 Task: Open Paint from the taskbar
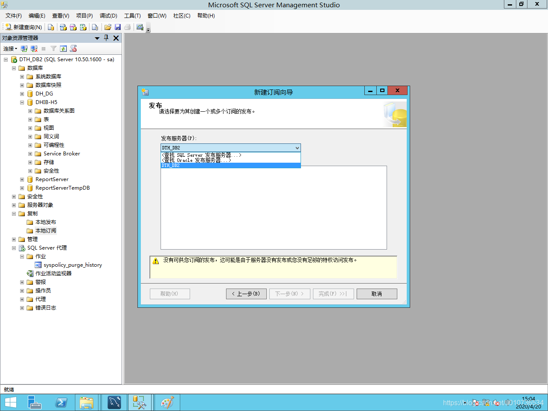coord(167,402)
